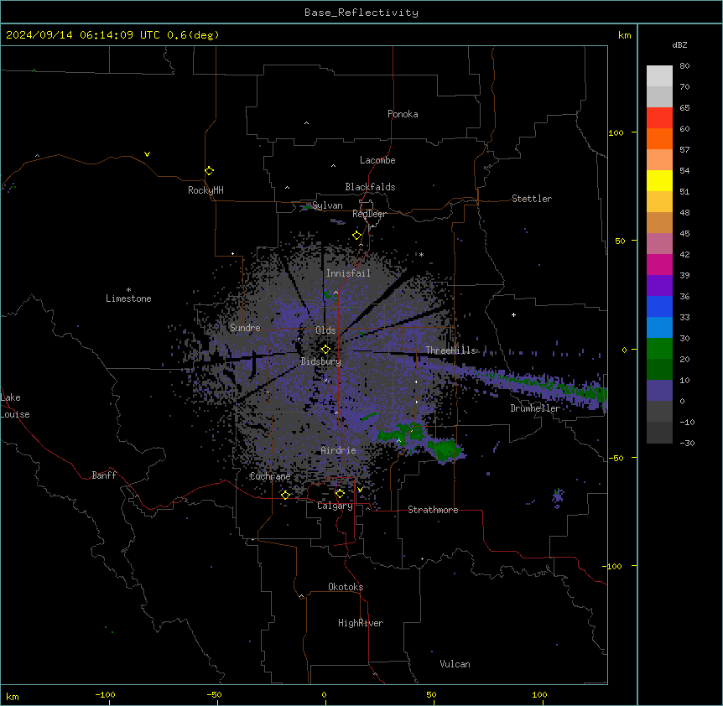Viewport: 723px width, 706px height.
Task: Click the white asterisk marker east of Innisfail
Action: coord(421,254)
